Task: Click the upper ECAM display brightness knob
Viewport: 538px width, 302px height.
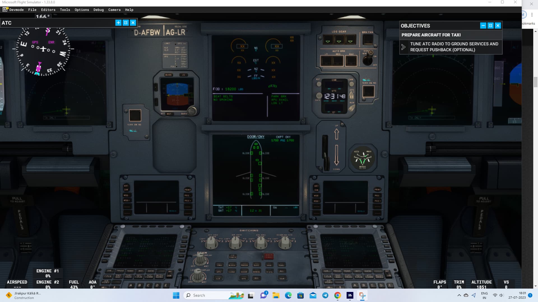Action: [x=201, y=260]
